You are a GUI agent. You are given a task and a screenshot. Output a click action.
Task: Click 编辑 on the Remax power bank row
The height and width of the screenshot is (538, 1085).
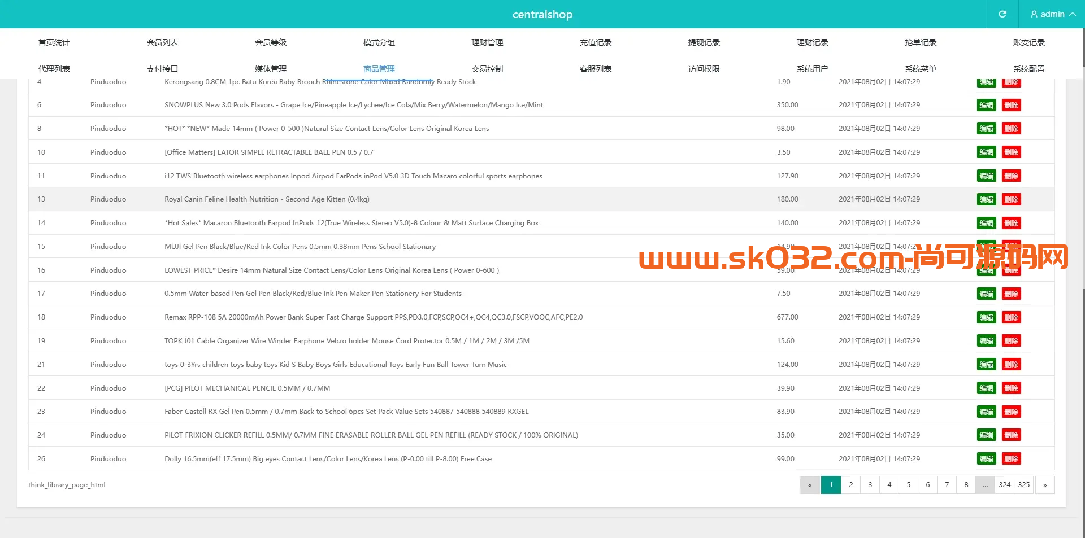[986, 317]
